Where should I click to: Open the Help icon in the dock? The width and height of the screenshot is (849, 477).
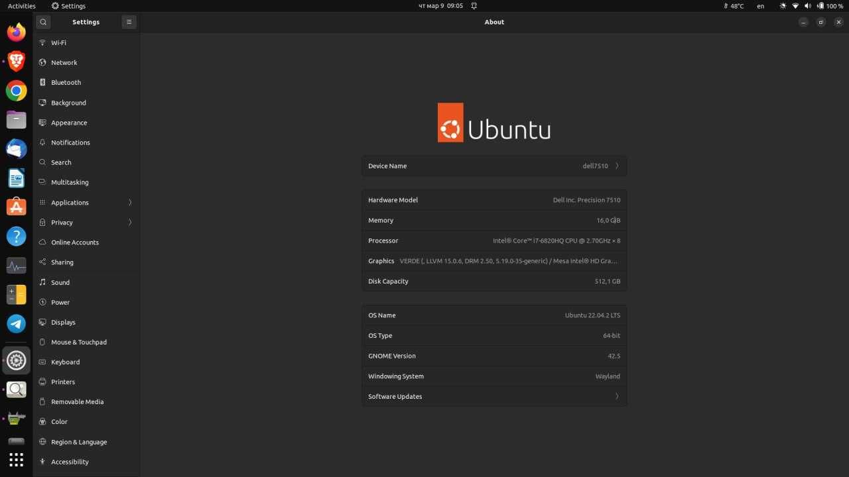[x=17, y=237]
